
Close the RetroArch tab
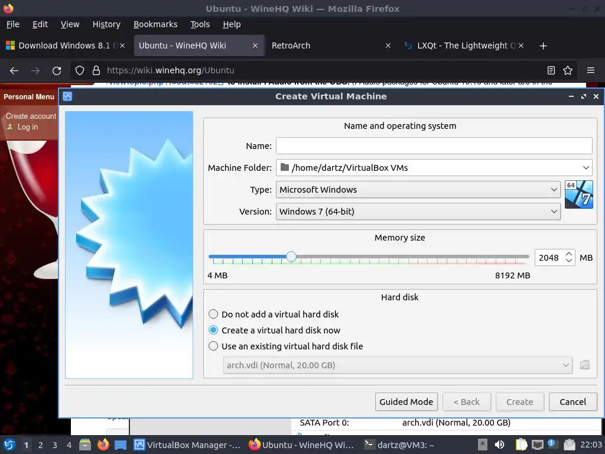(388, 46)
